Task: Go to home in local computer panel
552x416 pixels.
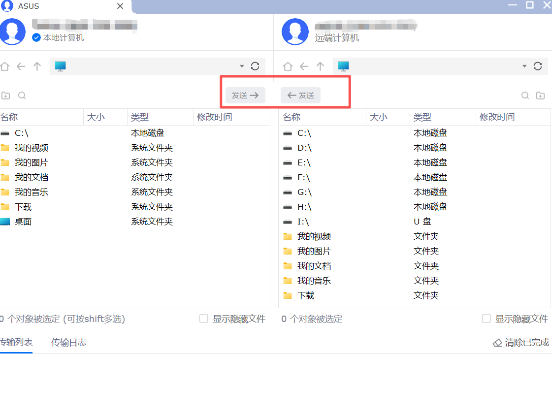Action: 4,66
